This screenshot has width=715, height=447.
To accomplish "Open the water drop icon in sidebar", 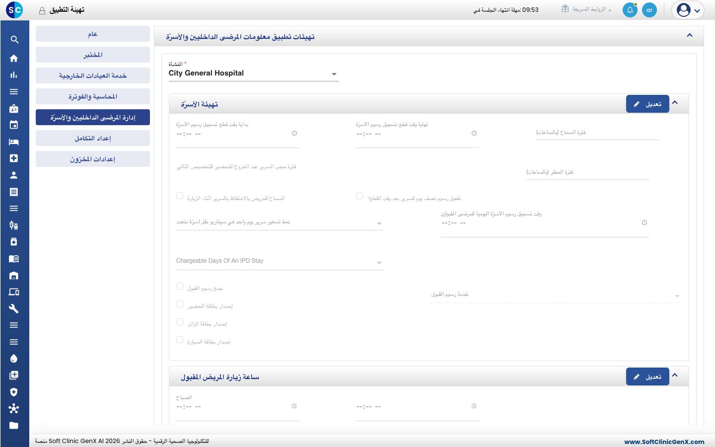I will (x=14, y=359).
